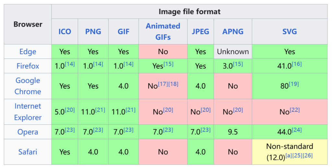Open the Animated GIFs header link

(x=163, y=32)
